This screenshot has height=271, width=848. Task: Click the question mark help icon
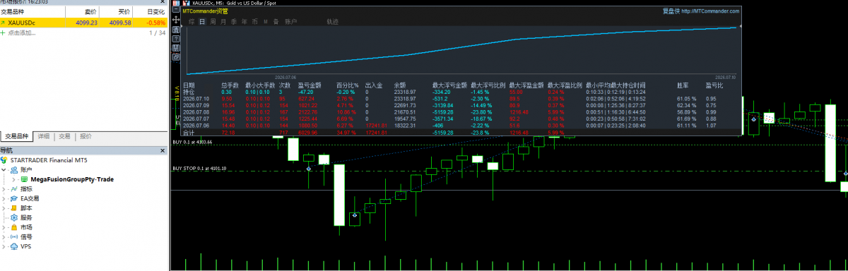pyautogui.click(x=175, y=38)
